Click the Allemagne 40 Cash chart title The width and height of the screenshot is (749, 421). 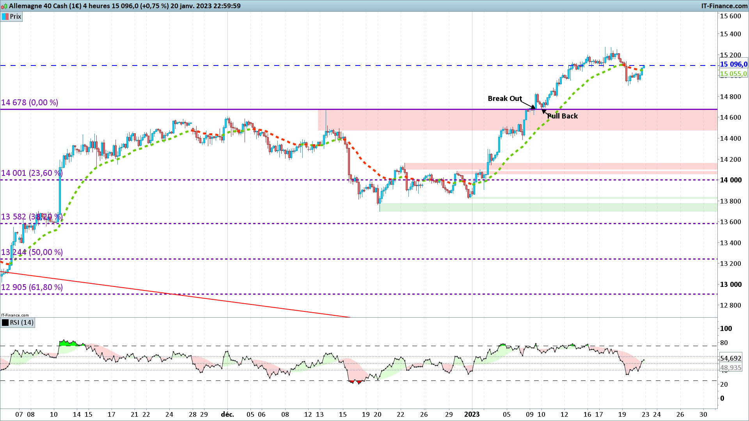coord(125,6)
